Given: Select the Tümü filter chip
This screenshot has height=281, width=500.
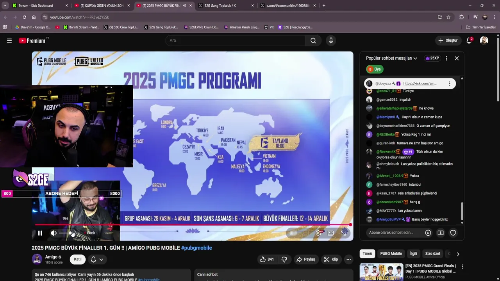Looking at the screenshot, I should (x=367, y=254).
